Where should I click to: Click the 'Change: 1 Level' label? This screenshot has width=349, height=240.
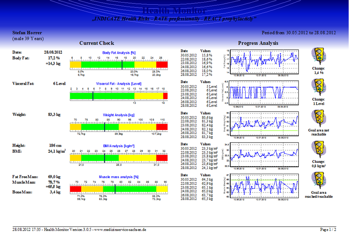pyautogui.click(x=319, y=102)
